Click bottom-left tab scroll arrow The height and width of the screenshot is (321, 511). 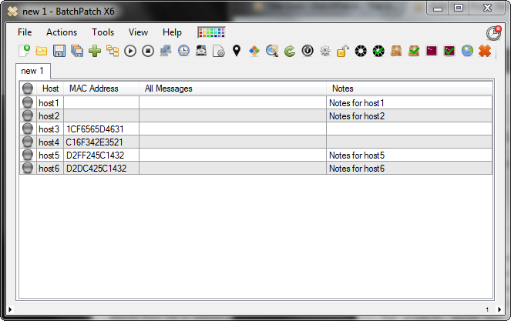[x=10, y=309]
